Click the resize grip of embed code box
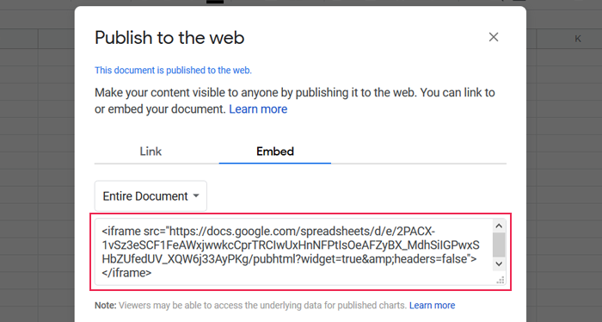 pyautogui.click(x=500, y=280)
